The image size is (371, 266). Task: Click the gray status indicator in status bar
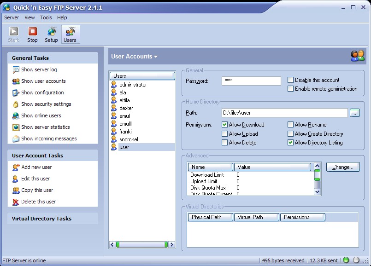[x=356, y=260]
